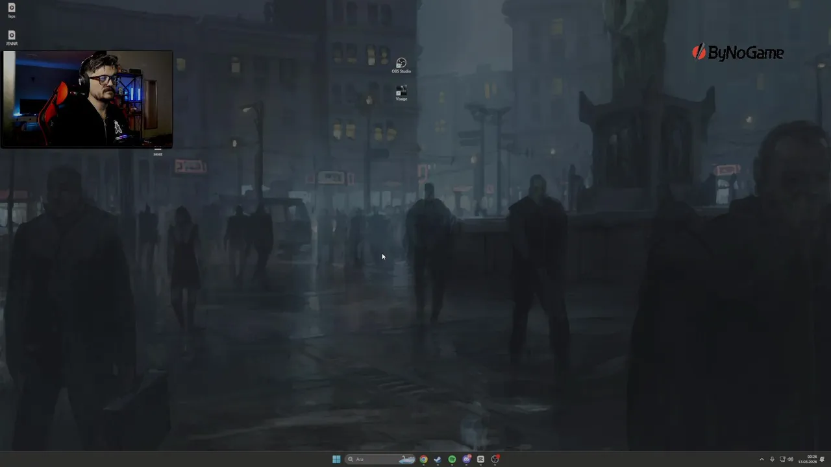This screenshot has height=467, width=831.
Task: Open OBS Studio from the taskbar
Action: click(495, 459)
